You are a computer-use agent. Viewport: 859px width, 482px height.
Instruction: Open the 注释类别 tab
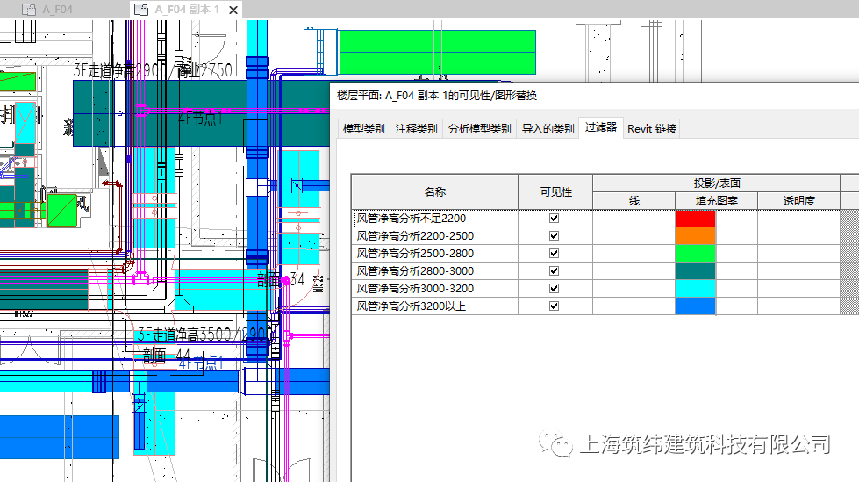[417, 129]
